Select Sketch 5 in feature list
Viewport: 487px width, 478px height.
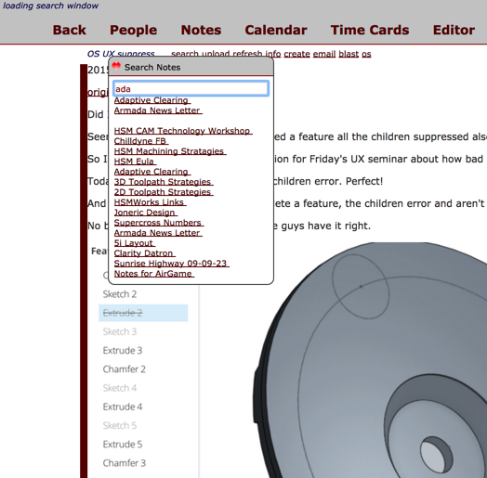pyautogui.click(x=120, y=426)
